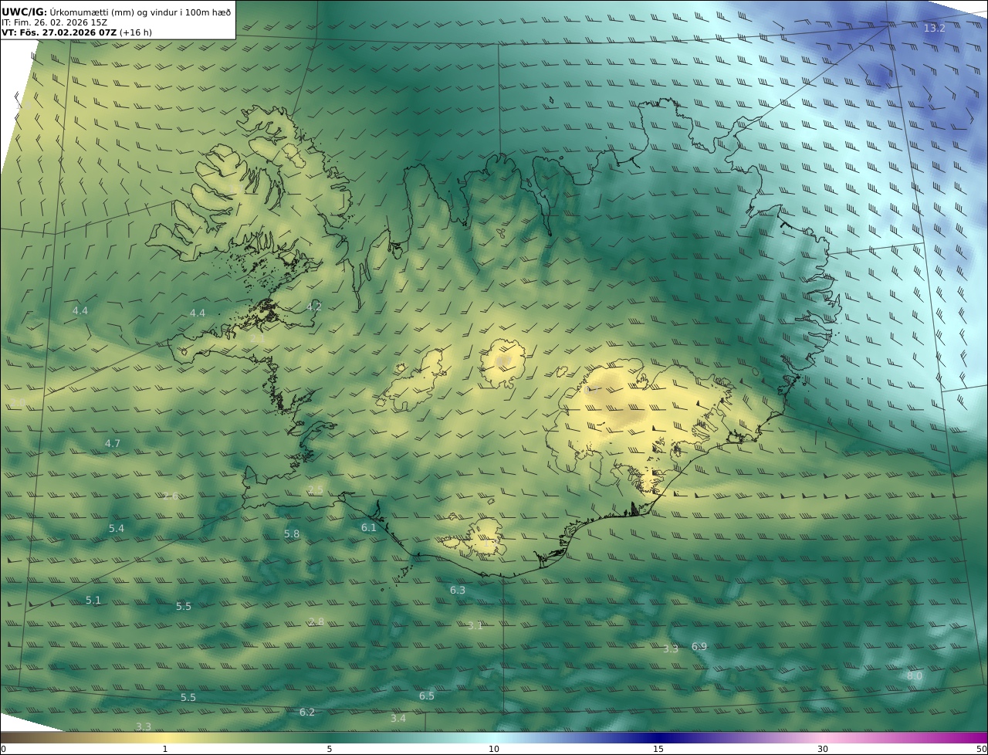Click the 8.0 value label on the map

coord(914,675)
